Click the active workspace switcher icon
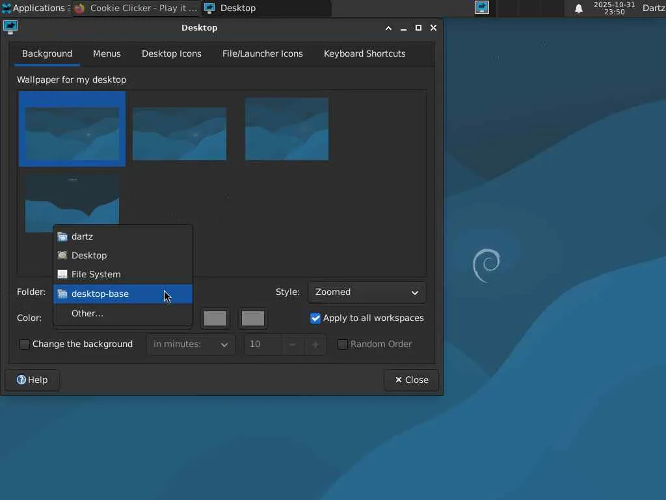Image resolution: width=666 pixels, height=500 pixels. [482, 8]
